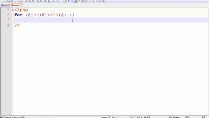Click the 'Ln : 3' status bar entry

(133, 117)
